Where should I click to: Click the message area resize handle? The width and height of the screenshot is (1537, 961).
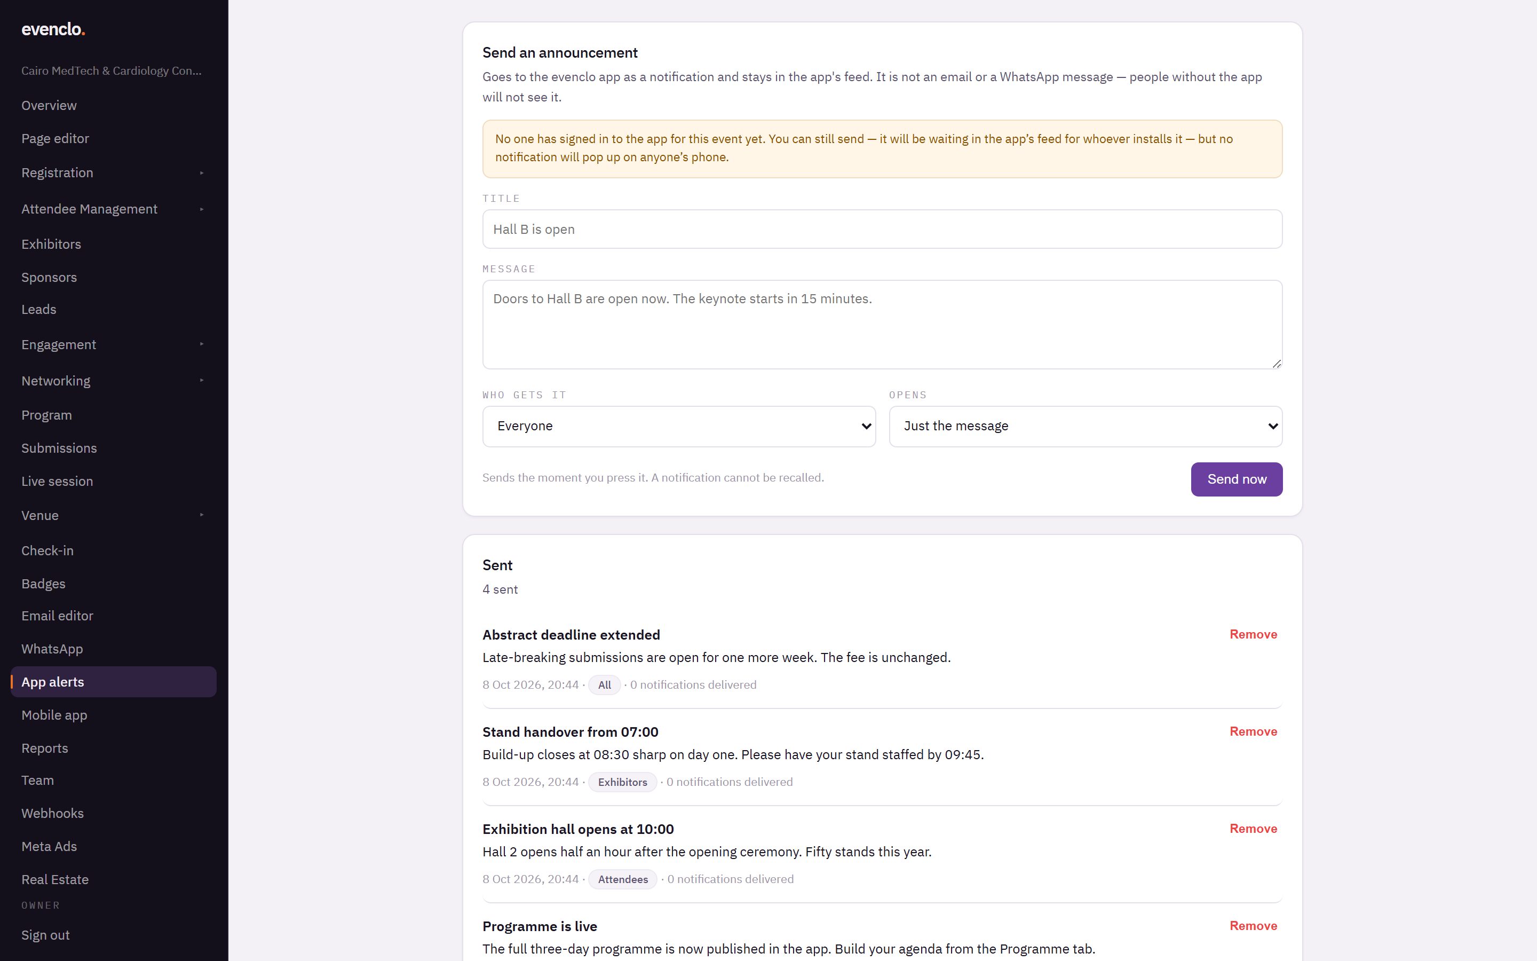click(x=1276, y=363)
